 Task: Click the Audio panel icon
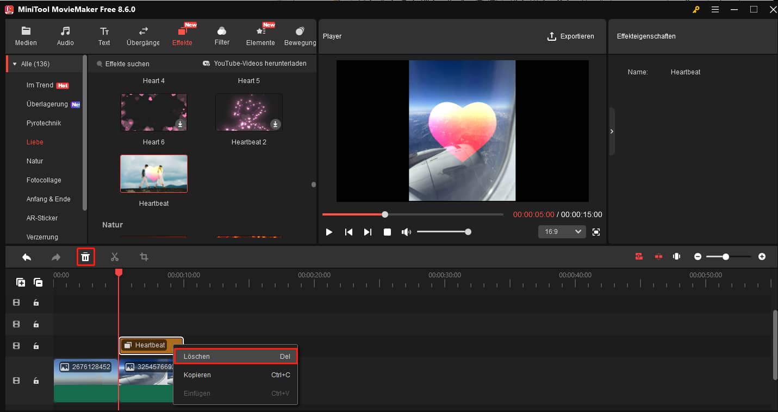pyautogui.click(x=65, y=35)
